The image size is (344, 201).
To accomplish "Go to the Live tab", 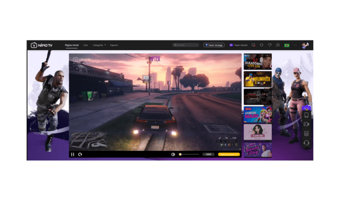I will [x=85, y=45].
